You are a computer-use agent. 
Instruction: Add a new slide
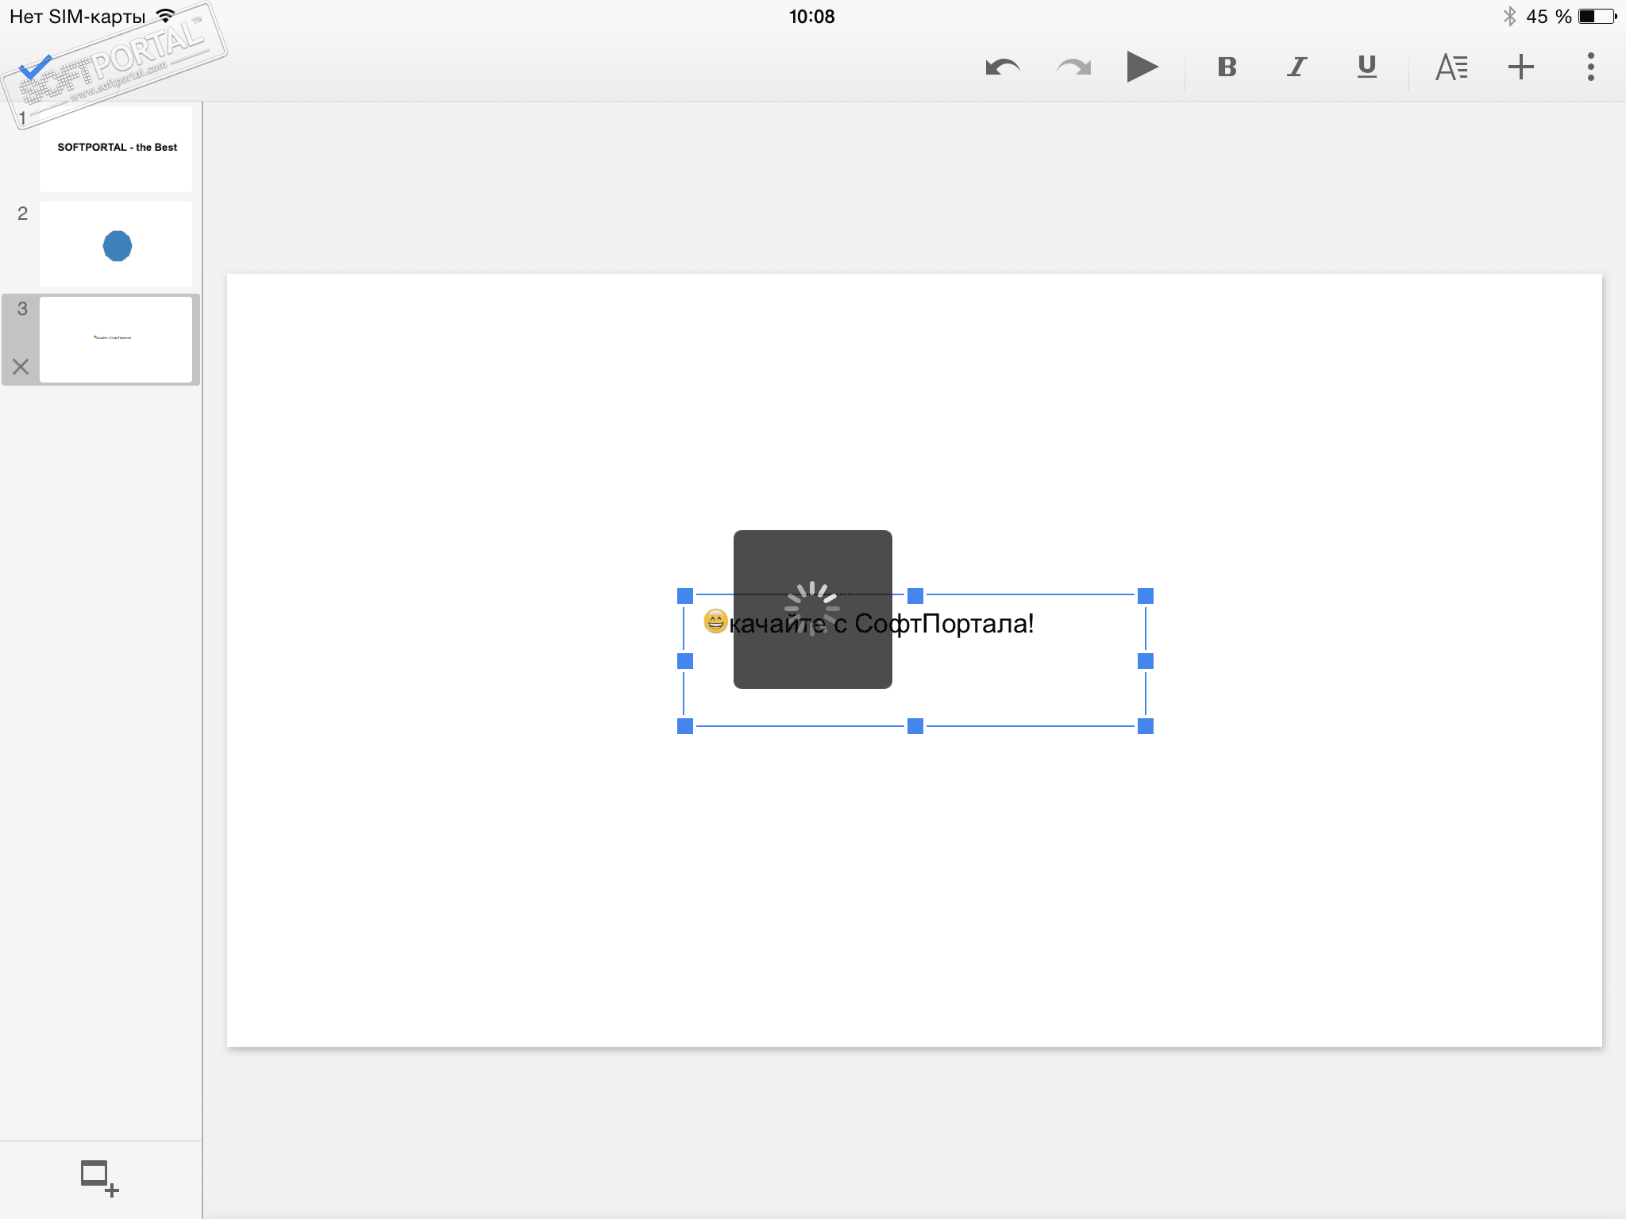pyautogui.click(x=99, y=1178)
